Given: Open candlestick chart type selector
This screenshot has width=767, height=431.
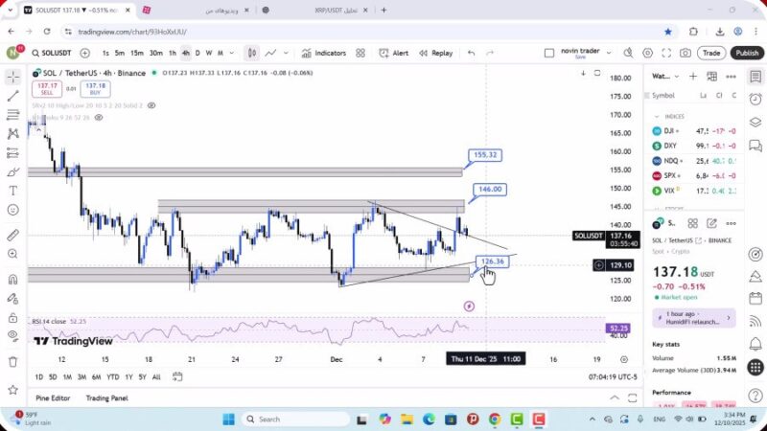Looking at the screenshot, I should [251, 54].
